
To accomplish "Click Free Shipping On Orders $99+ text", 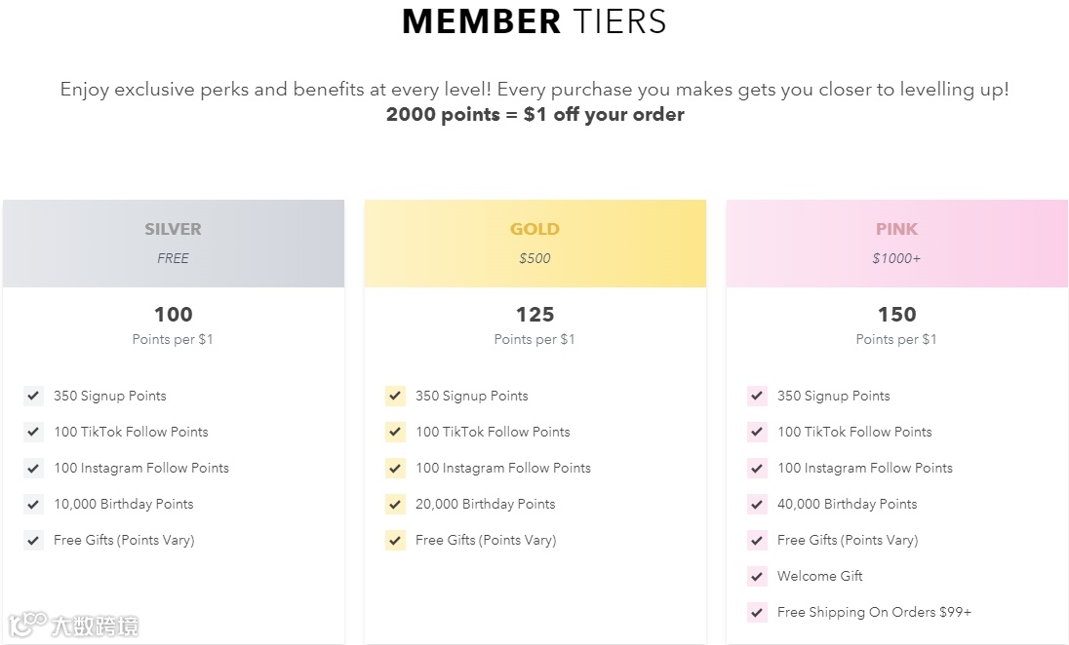I will [874, 612].
